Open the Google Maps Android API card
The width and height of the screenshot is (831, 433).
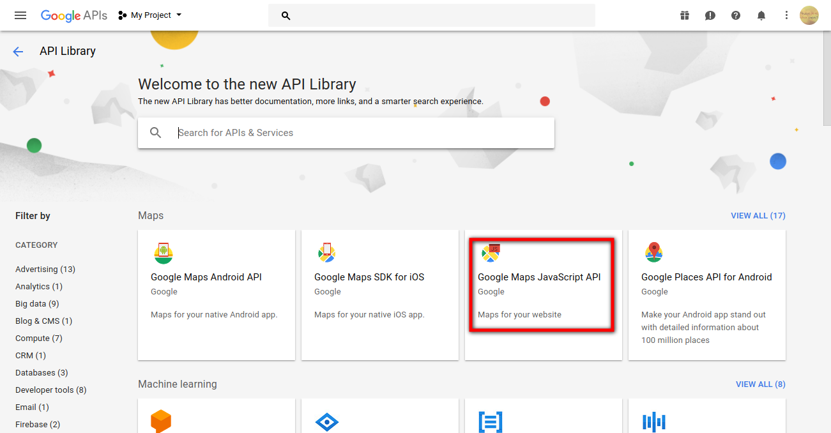[217, 295]
